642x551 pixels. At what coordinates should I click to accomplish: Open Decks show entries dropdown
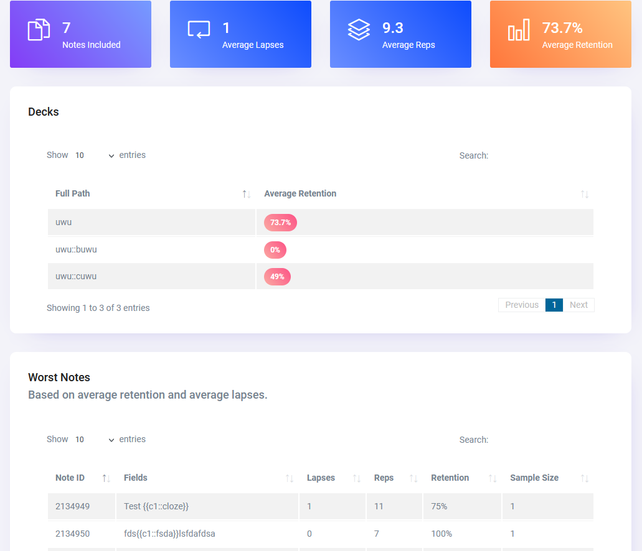94,155
